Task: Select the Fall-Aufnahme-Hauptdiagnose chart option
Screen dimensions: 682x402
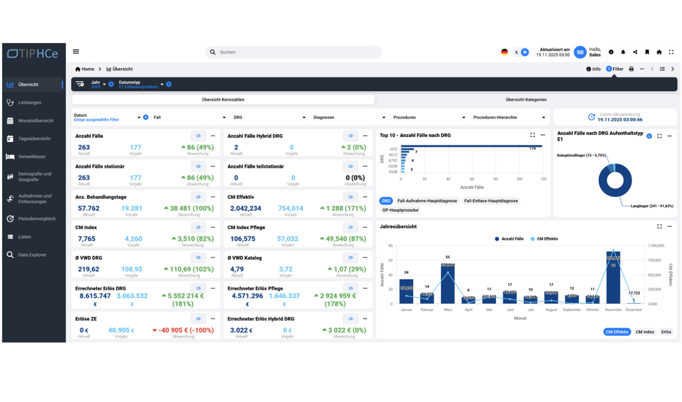Action: click(427, 201)
